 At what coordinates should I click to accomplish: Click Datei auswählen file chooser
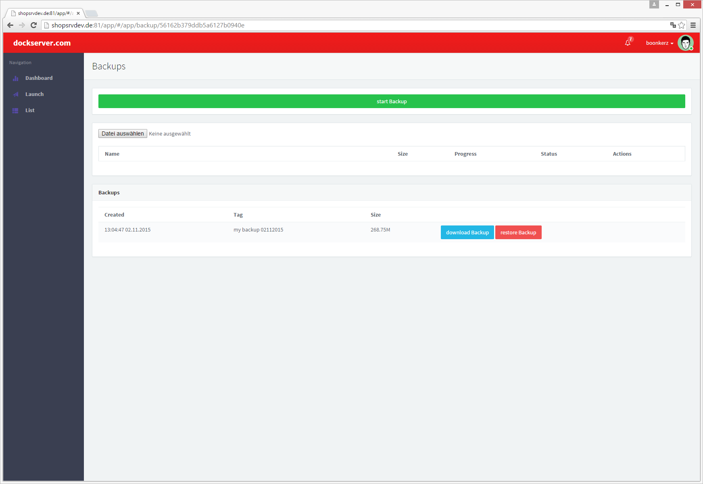pos(123,134)
